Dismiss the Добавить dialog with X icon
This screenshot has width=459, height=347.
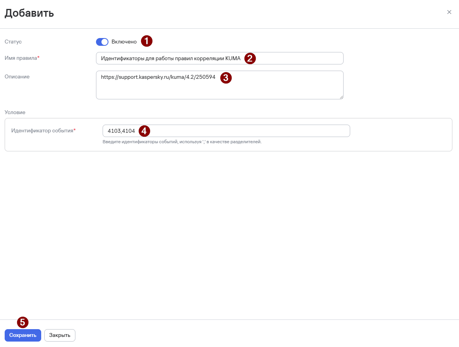point(449,12)
